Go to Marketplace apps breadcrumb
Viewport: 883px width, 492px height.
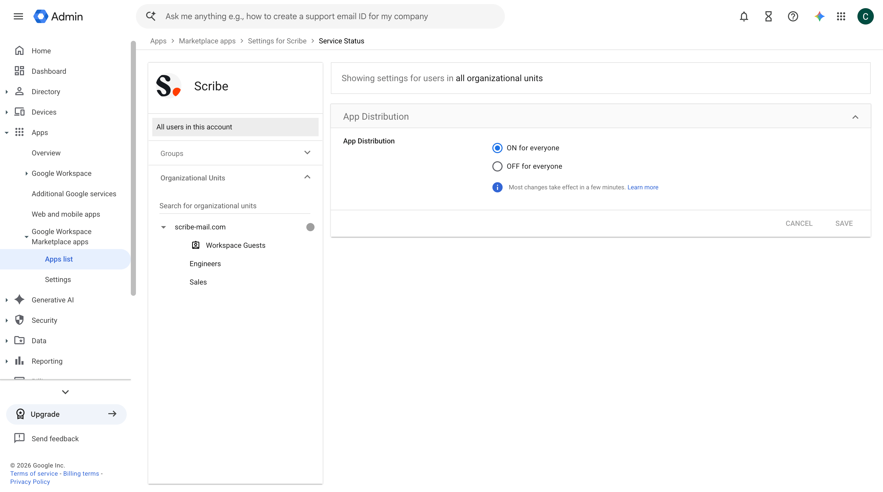(x=207, y=41)
